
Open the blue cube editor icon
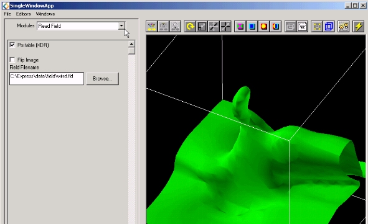coord(252,26)
